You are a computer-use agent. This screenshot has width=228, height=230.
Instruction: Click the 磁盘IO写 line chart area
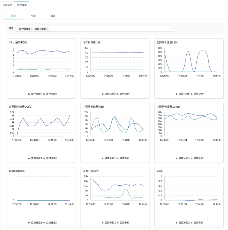point(117,188)
